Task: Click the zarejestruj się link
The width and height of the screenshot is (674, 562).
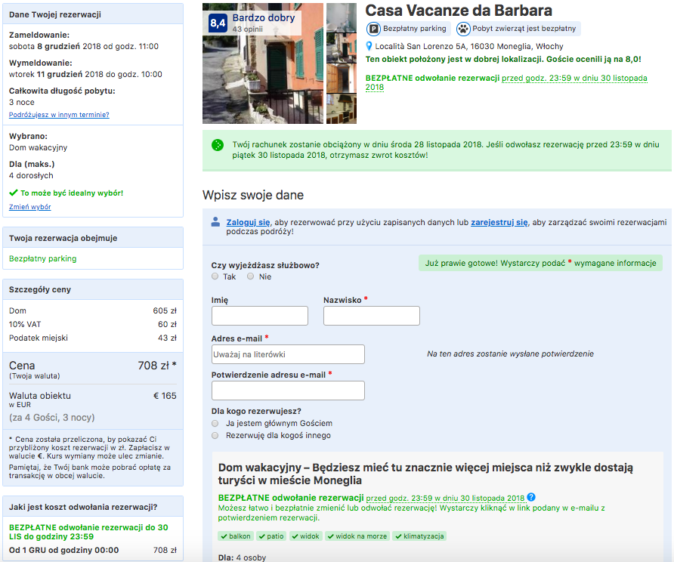Action: [499, 222]
